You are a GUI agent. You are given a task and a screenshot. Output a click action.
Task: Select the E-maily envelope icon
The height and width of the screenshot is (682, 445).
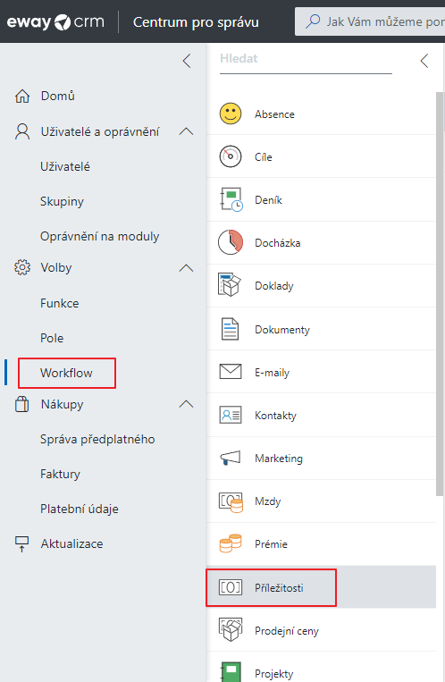coord(231,372)
